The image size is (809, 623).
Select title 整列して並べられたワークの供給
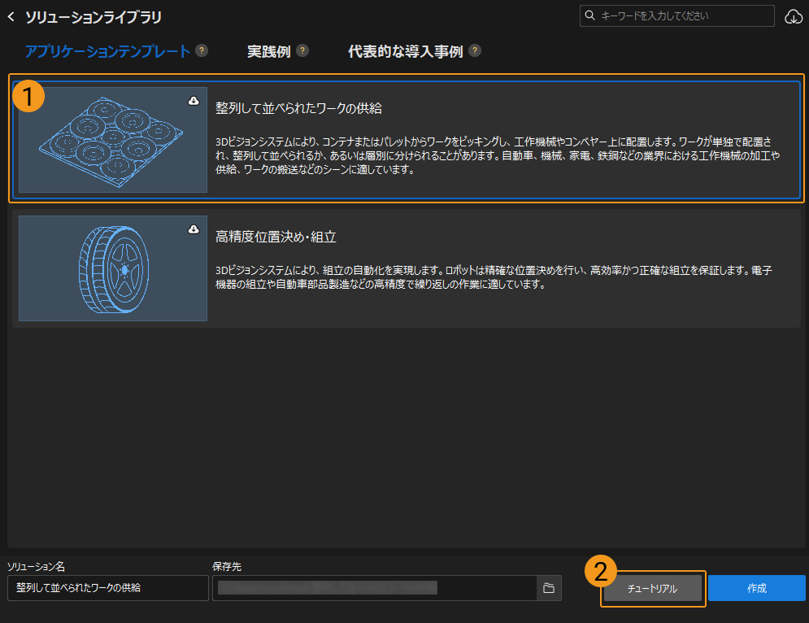pos(298,108)
